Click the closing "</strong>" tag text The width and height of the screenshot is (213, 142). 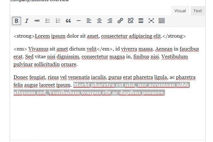pyautogui.click(x=174, y=36)
